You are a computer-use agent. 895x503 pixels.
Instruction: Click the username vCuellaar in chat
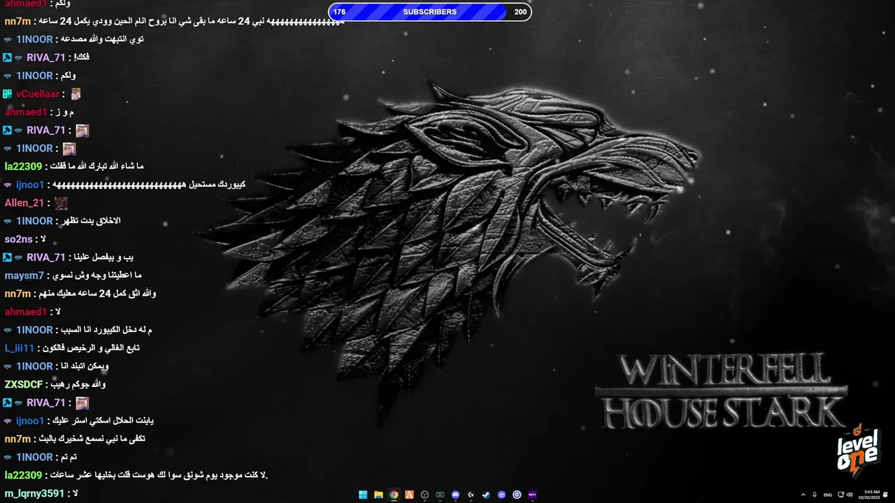(38, 94)
